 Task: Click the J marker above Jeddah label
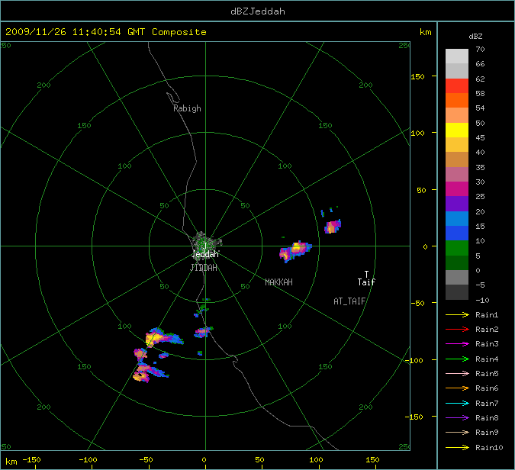click(205, 246)
